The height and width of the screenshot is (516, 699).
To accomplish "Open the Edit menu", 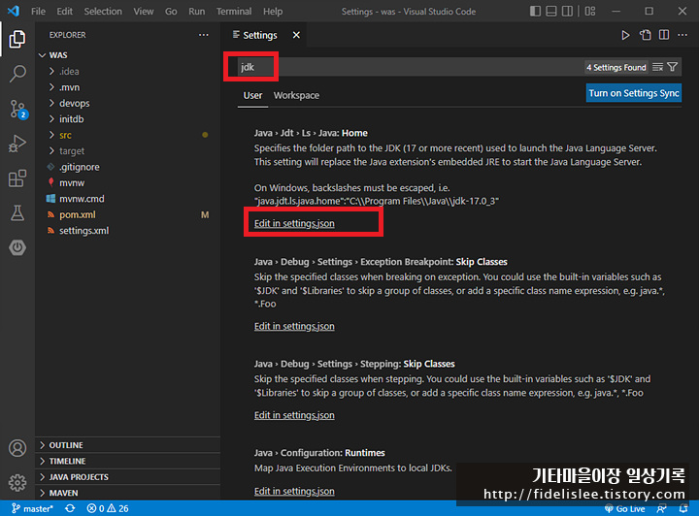I will 65,11.
